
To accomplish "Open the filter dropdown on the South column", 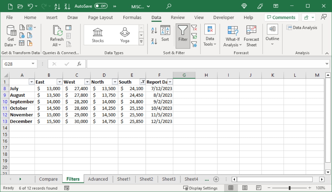I will point(143,82).
